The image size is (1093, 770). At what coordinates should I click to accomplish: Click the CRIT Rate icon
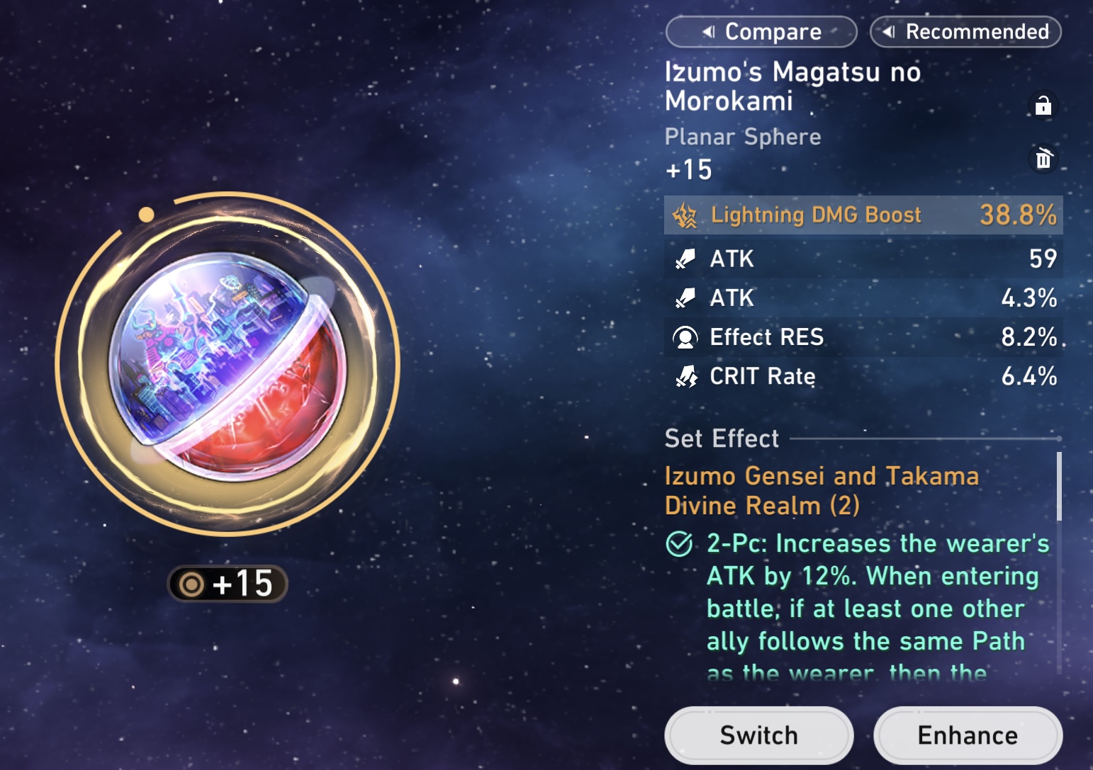click(x=686, y=376)
